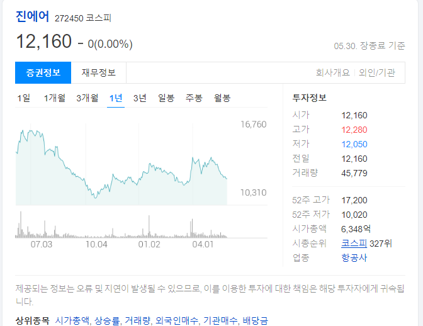Click the 전일 value 12,160
Image resolution: width=423 pixels, height=326 pixels.
354,159
